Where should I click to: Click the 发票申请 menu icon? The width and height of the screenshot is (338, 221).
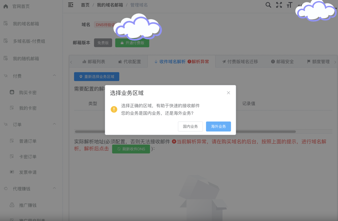[12, 172]
